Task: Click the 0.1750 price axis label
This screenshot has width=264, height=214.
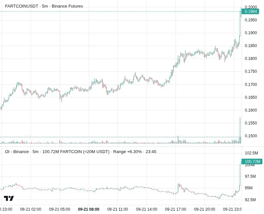Action: [251, 71]
